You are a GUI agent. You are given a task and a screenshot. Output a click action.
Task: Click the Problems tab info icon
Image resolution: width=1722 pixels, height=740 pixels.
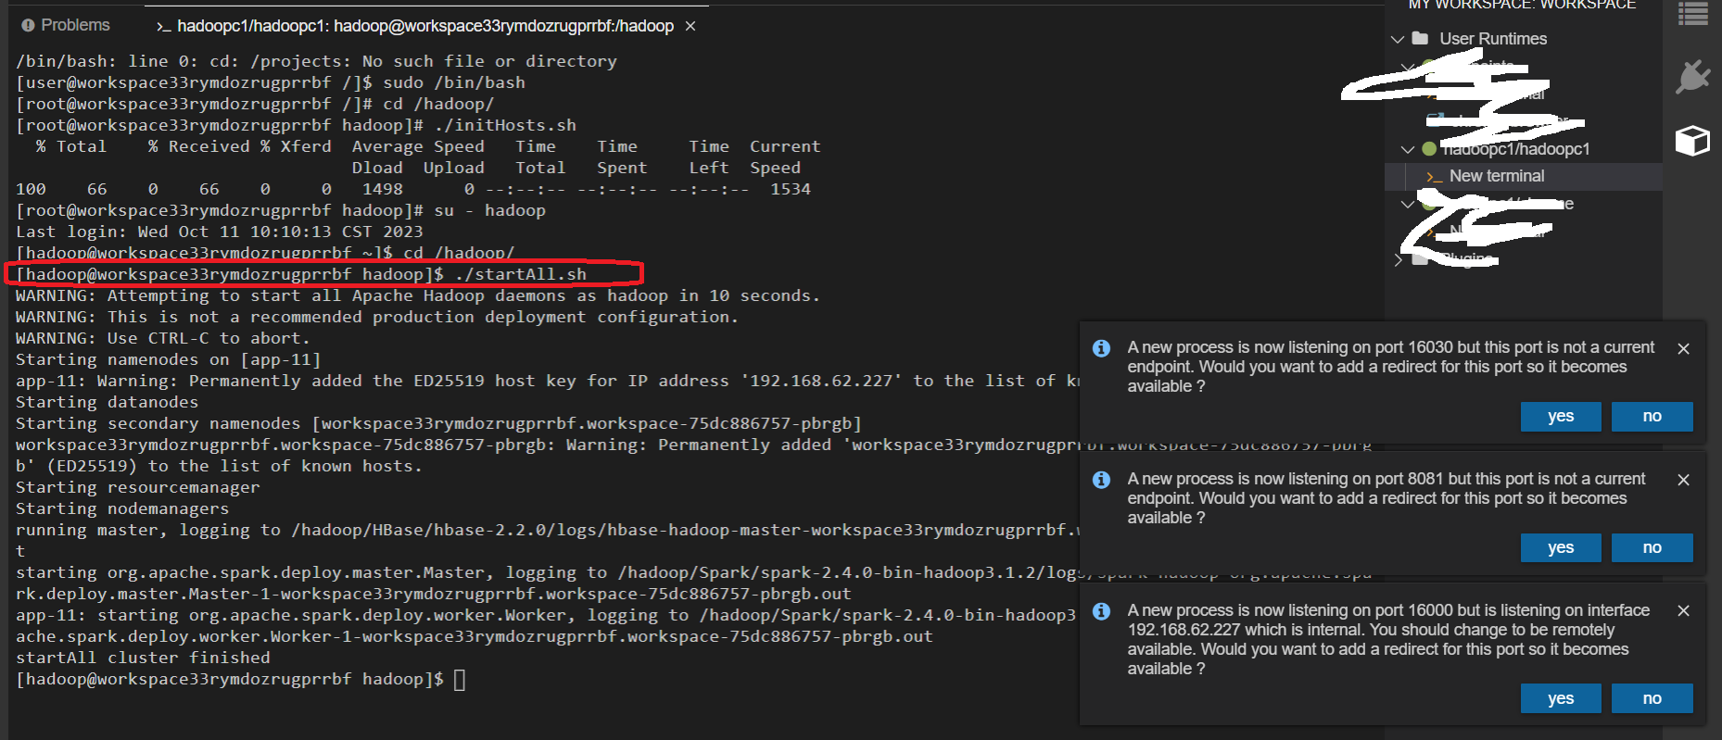point(28,25)
